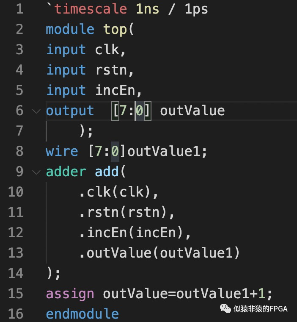Click the highlighted 0 in [7:0] on line 8

(115, 151)
